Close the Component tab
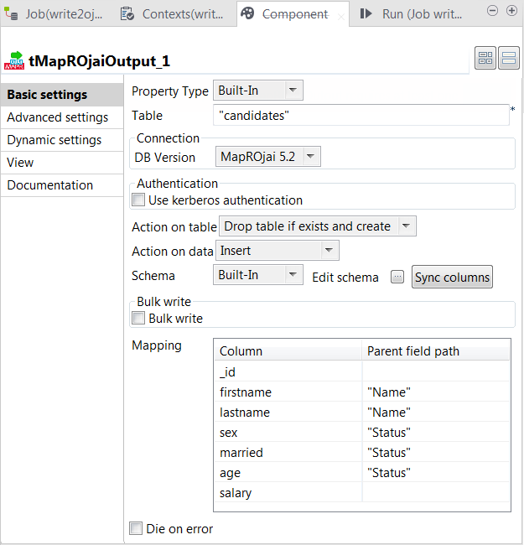The height and width of the screenshot is (545, 524). [340, 14]
